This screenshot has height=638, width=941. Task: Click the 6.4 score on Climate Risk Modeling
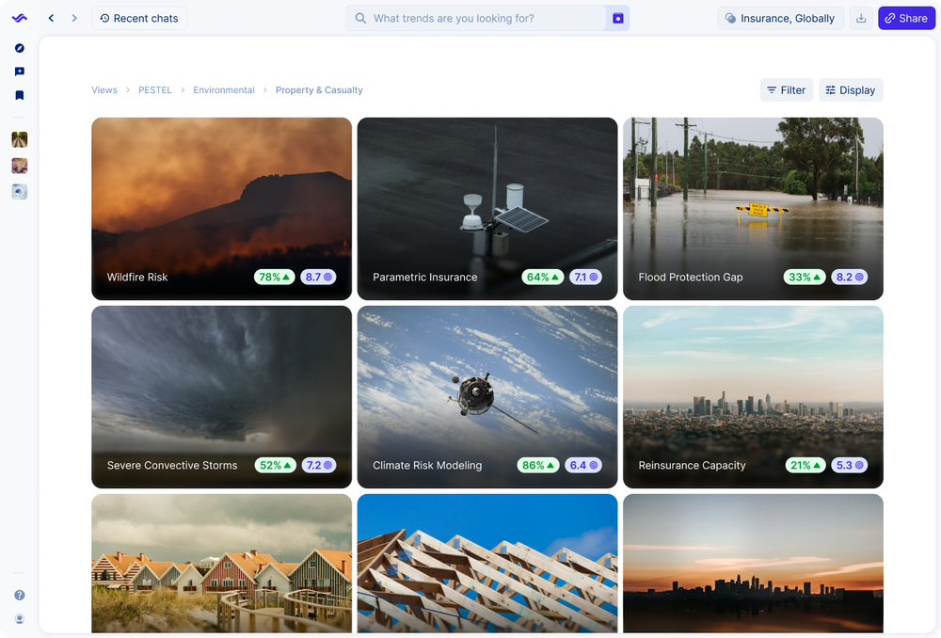(583, 465)
